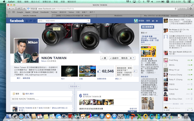This screenshot has width=194, height=121.
Task: Click the 查看全部 (See all) link
Action: (x=133, y=109)
